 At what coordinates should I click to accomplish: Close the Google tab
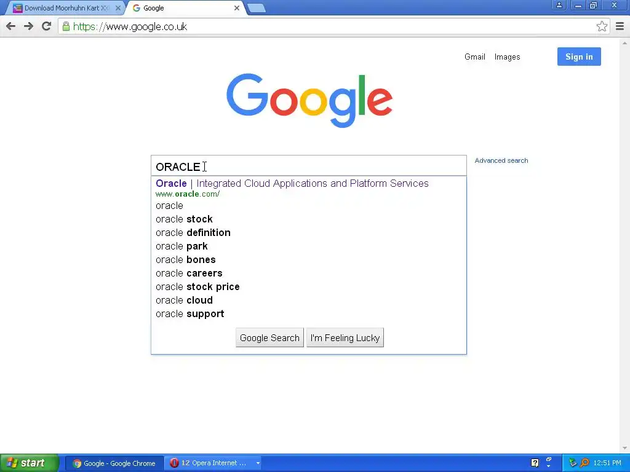237,8
